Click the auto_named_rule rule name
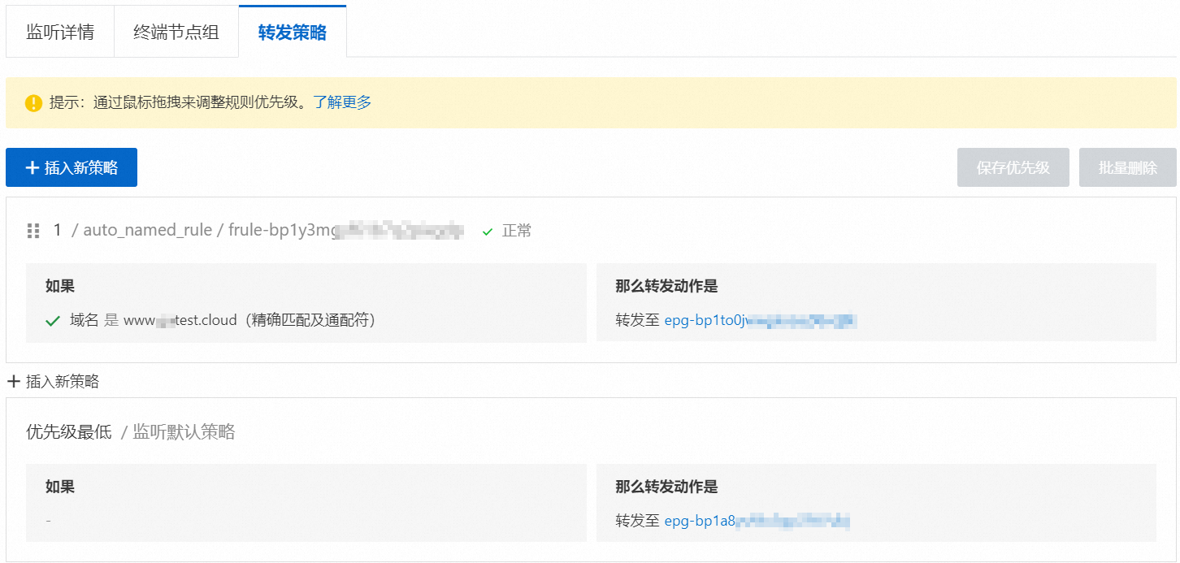 coord(147,231)
